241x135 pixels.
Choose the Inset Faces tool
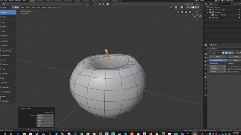coord(8,55)
